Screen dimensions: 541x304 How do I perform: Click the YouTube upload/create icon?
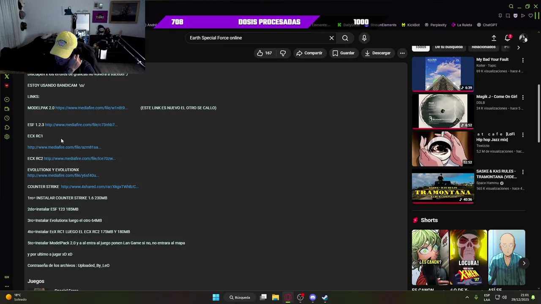point(494,38)
